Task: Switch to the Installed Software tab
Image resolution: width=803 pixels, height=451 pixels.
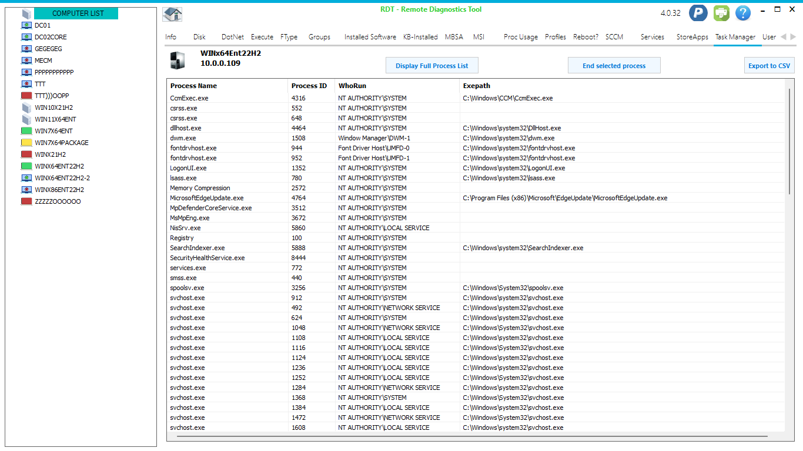Action: [x=370, y=37]
